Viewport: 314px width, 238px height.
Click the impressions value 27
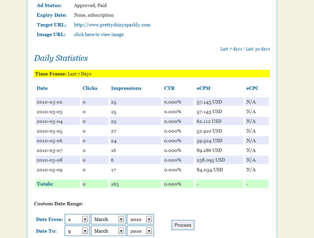[x=114, y=131]
